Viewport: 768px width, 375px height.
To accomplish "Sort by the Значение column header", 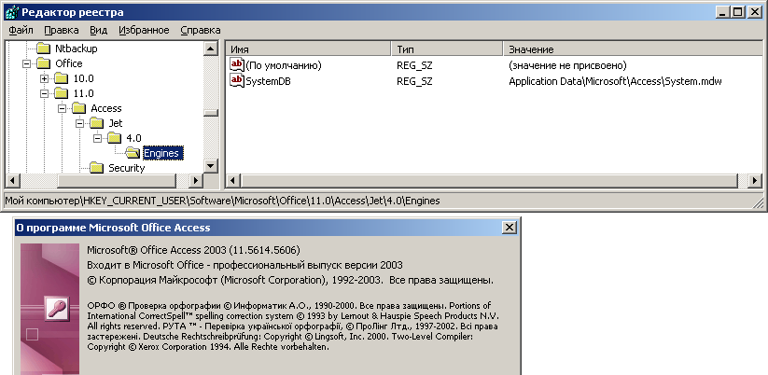I will click(633, 49).
